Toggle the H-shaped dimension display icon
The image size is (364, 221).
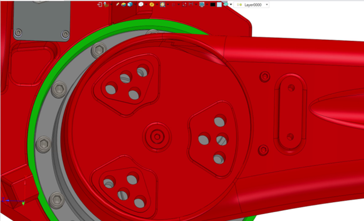pos(191,4)
